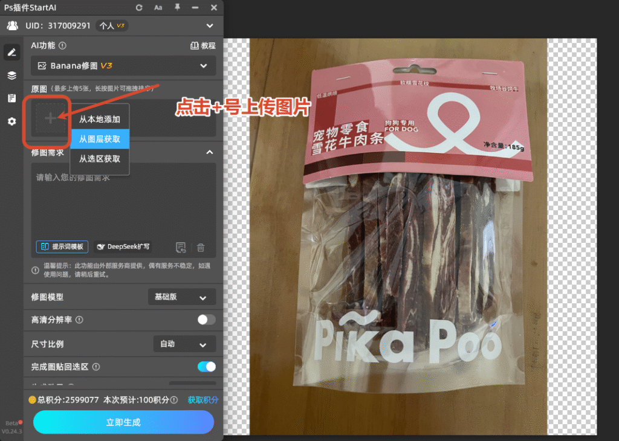This screenshot has height=441, width=619.
Task: Choose 从本地添加 from the menu
Action: click(100, 119)
